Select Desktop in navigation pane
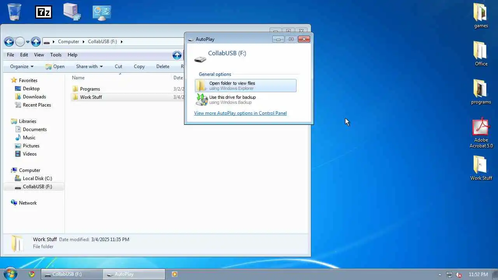 pos(31,89)
